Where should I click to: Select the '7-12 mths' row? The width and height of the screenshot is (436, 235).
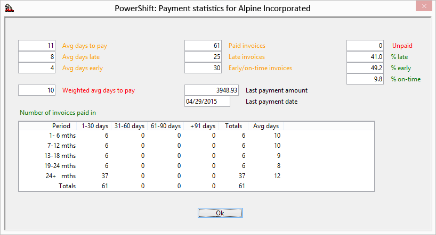pyautogui.click(x=197, y=145)
